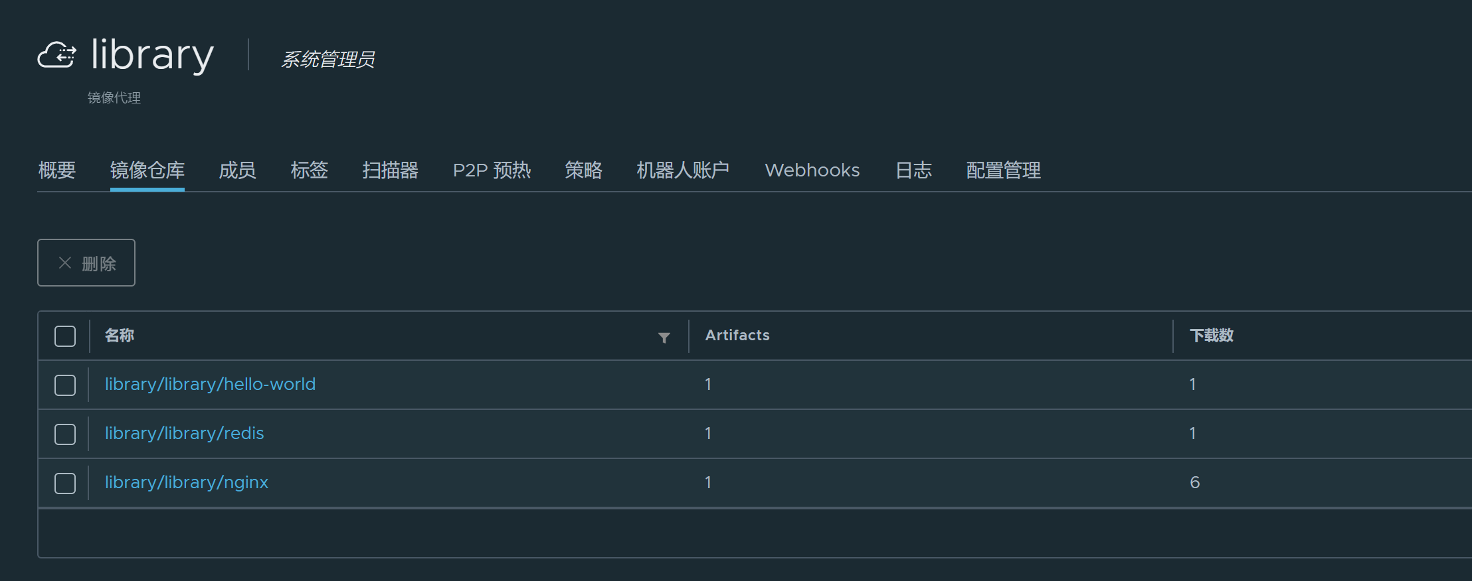Image resolution: width=1472 pixels, height=581 pixels.
Task: View the 日志 tab
Action: (913, 170)
